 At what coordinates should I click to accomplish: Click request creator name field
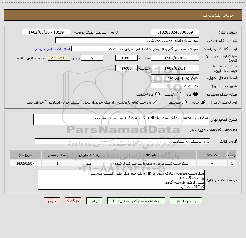coord(135,49)
